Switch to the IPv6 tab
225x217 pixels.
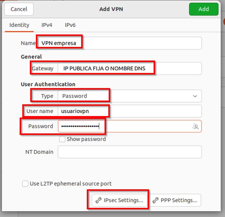70,25
